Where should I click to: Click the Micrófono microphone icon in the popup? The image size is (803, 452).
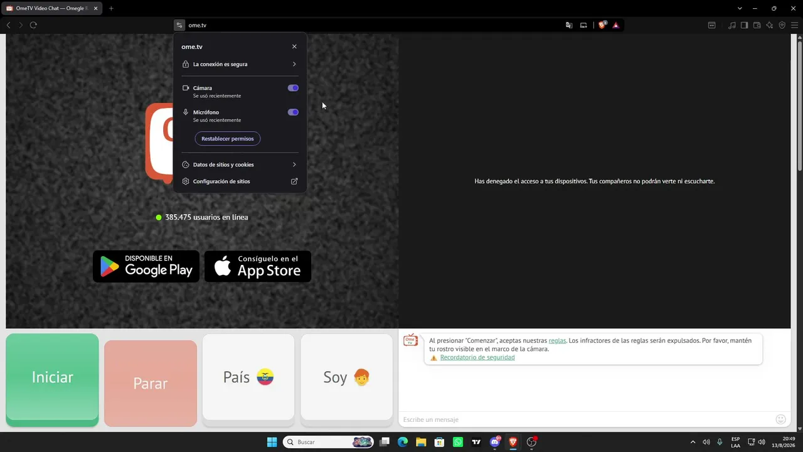[x=186, y=112]
